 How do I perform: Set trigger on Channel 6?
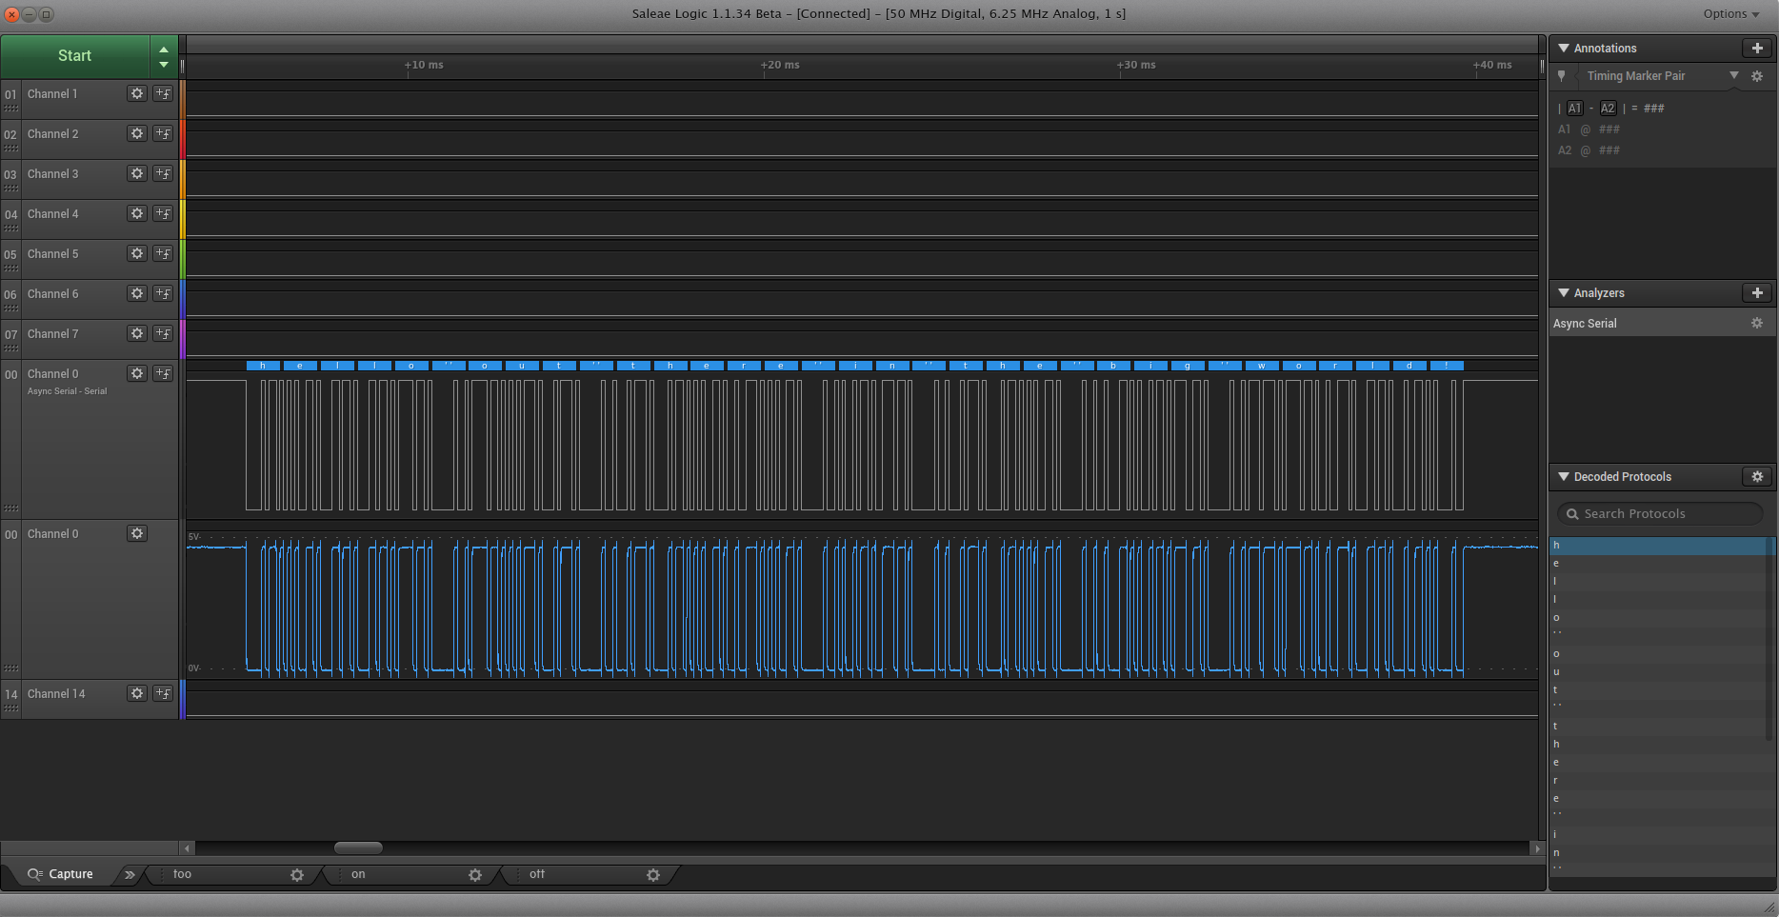click(x=163, y=293)
